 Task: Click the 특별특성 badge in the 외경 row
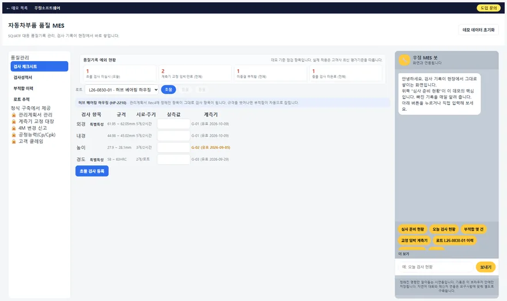(97, 125)
